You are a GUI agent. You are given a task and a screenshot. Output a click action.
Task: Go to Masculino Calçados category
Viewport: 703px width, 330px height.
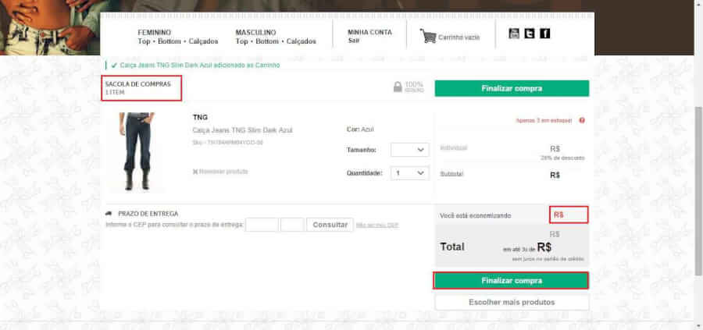click(x=301, y=41)
